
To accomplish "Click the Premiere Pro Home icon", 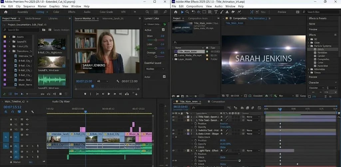I will [x=6, y=12].
